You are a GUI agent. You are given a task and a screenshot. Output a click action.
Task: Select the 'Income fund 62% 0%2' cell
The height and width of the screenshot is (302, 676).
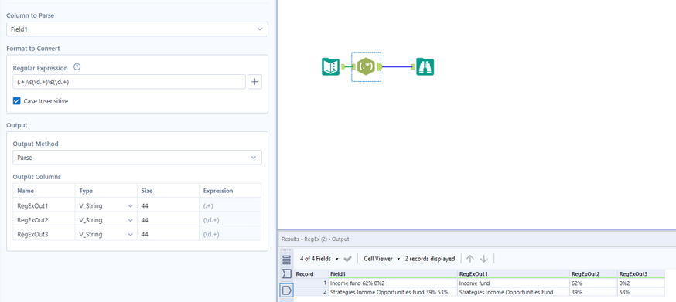click(x=393, y=283)
